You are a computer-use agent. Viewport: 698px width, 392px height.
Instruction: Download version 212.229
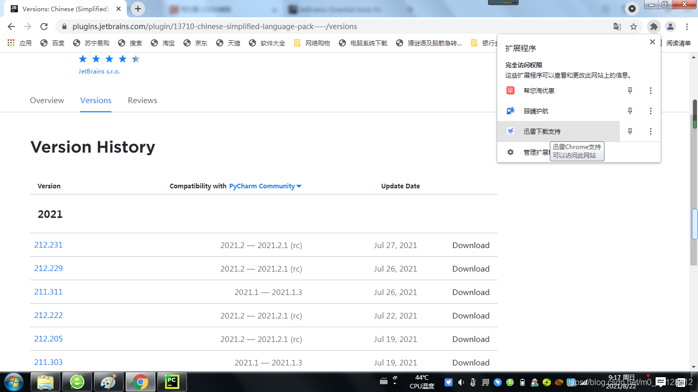click(471, 269)
